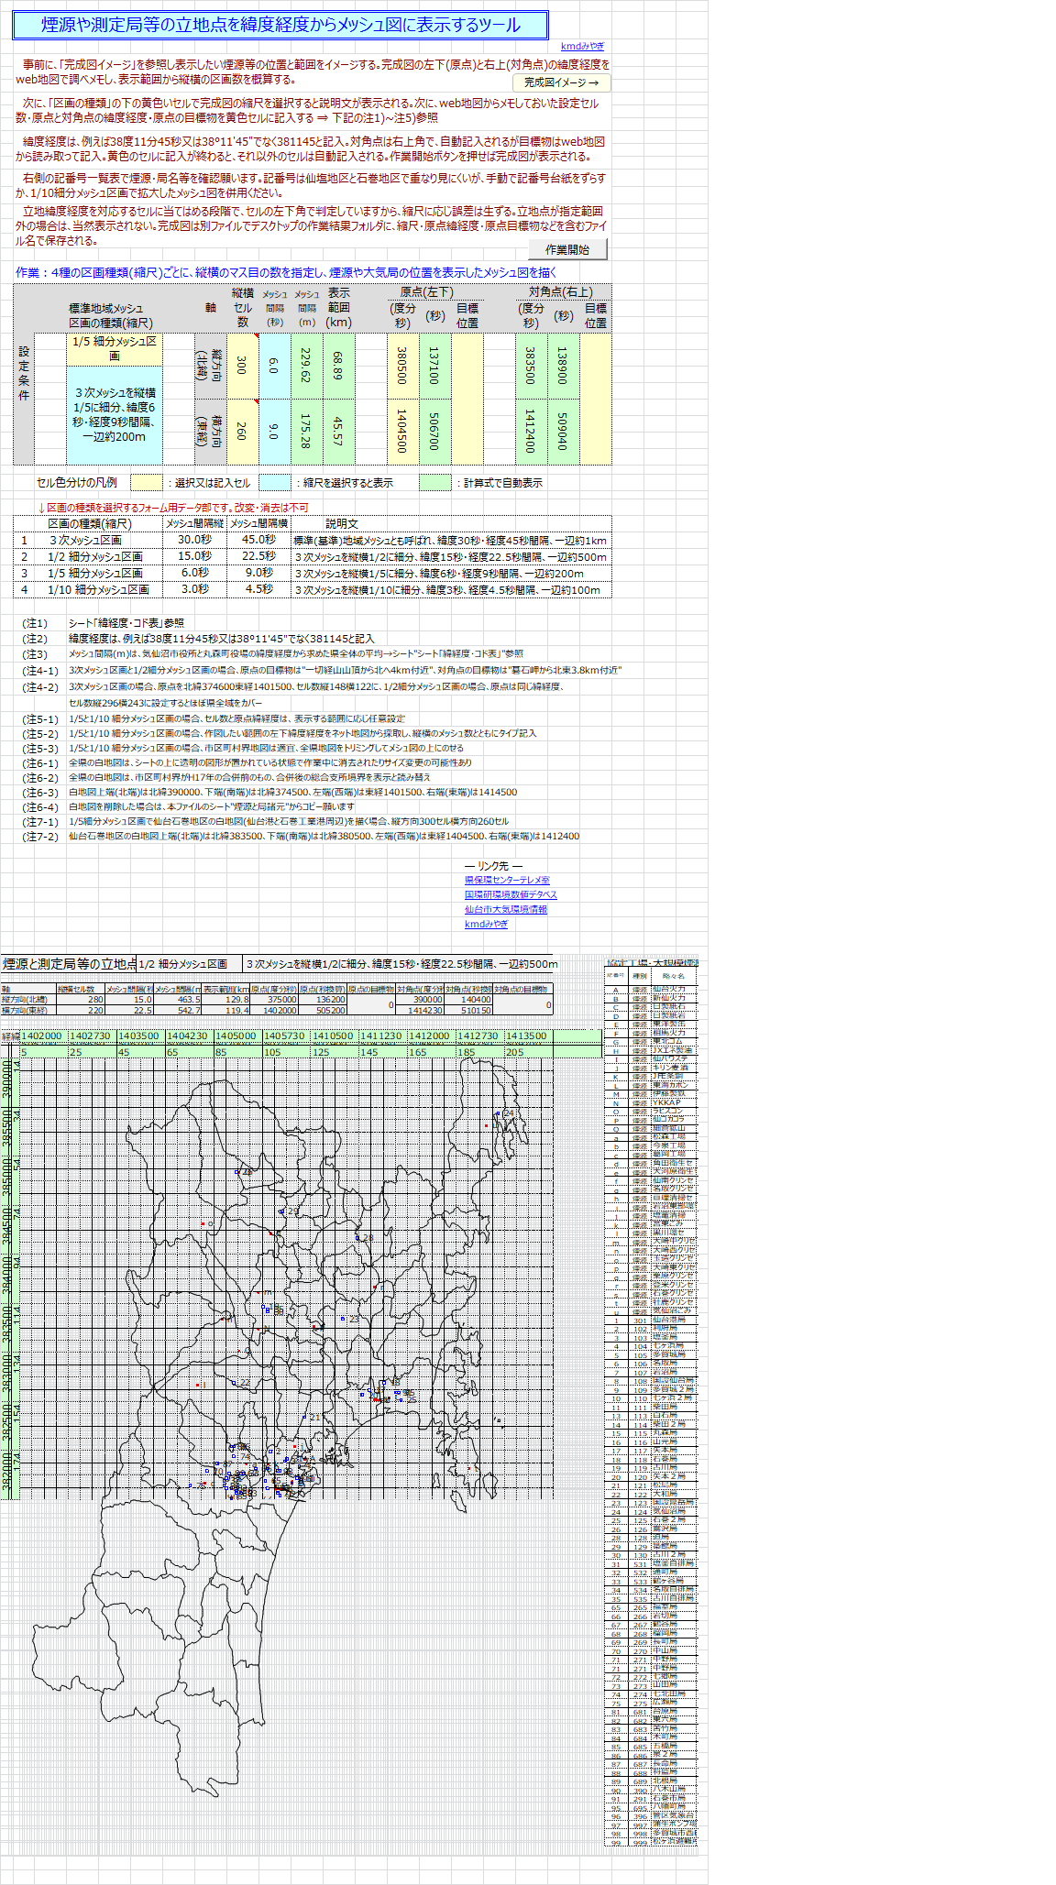The image size is (1056, 1885).
Task: Click the display range cell 68.89
Action: pyautogui.click(x=338, y=366)
